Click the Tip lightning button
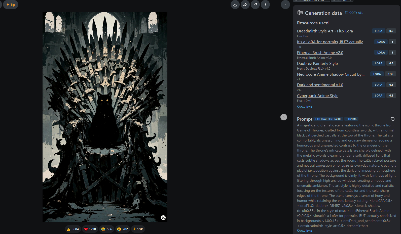 pyautogui.click(x=11, y=5)
